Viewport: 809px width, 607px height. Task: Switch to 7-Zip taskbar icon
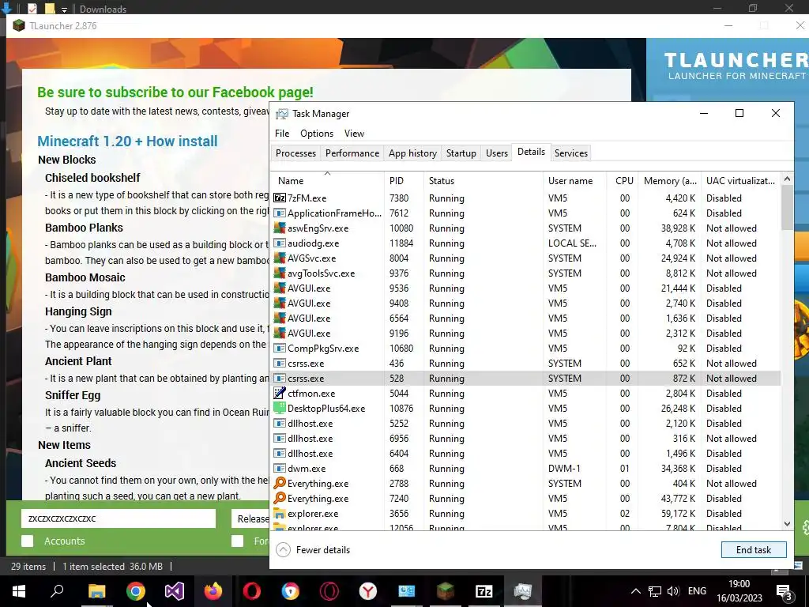coord(484,591)
